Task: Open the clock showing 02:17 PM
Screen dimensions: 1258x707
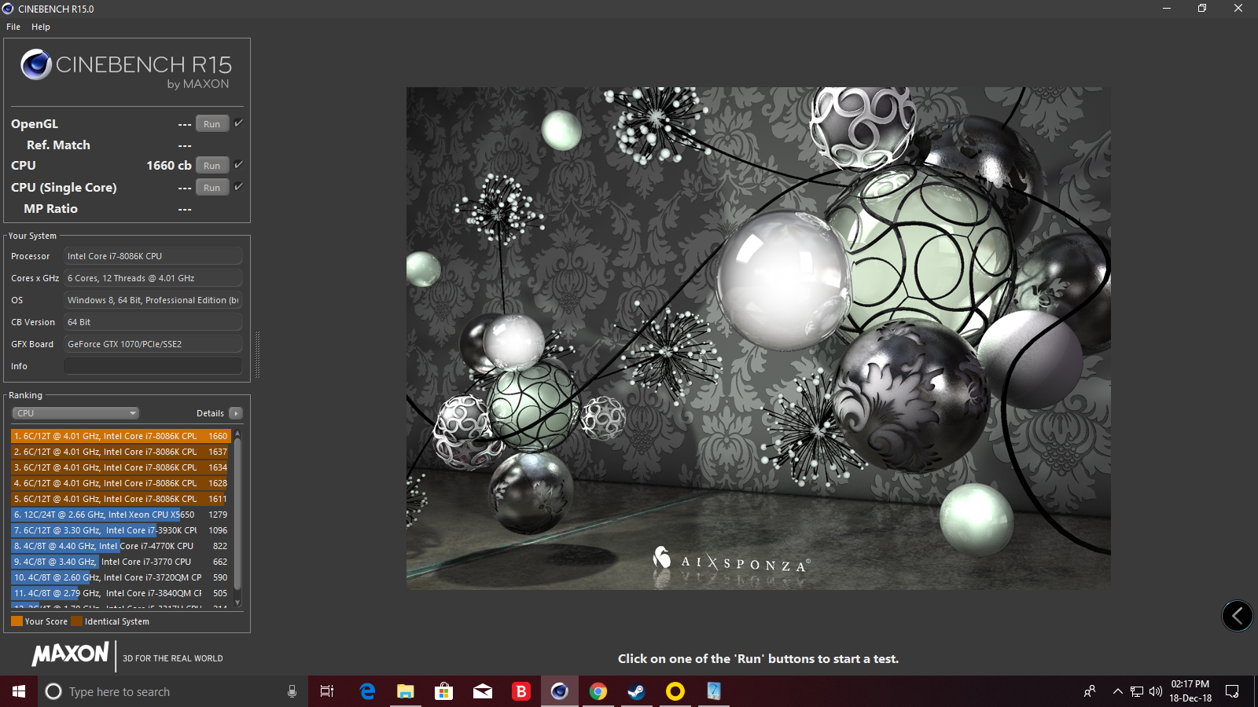Action: (x=1190, y=691)
